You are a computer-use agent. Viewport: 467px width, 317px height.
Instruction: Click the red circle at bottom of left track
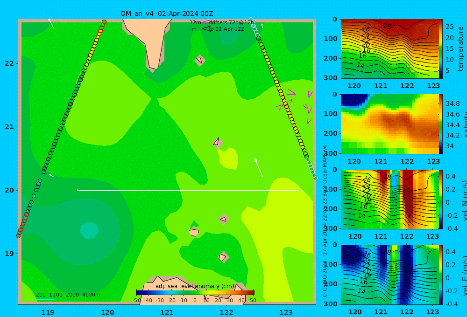tap(18, 236)
